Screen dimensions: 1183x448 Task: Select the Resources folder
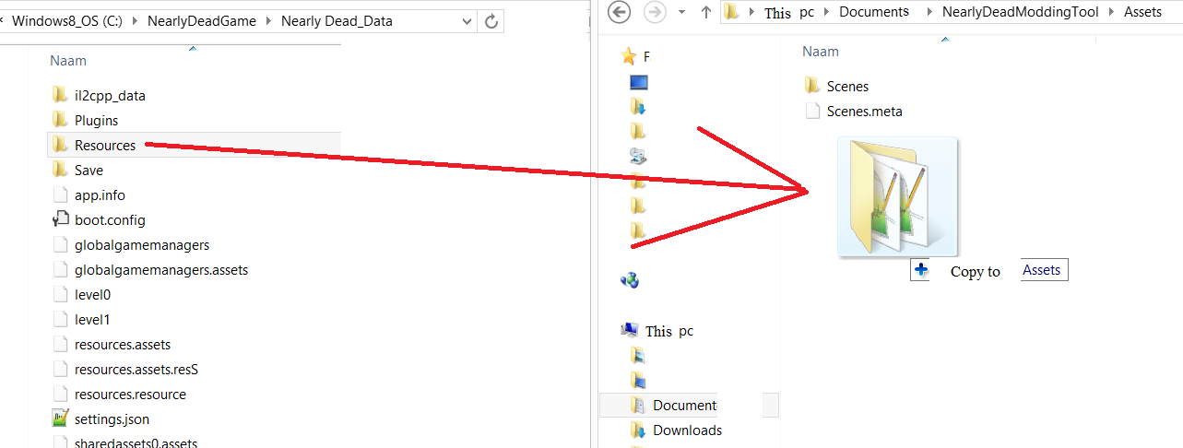(x=194, y=145)
